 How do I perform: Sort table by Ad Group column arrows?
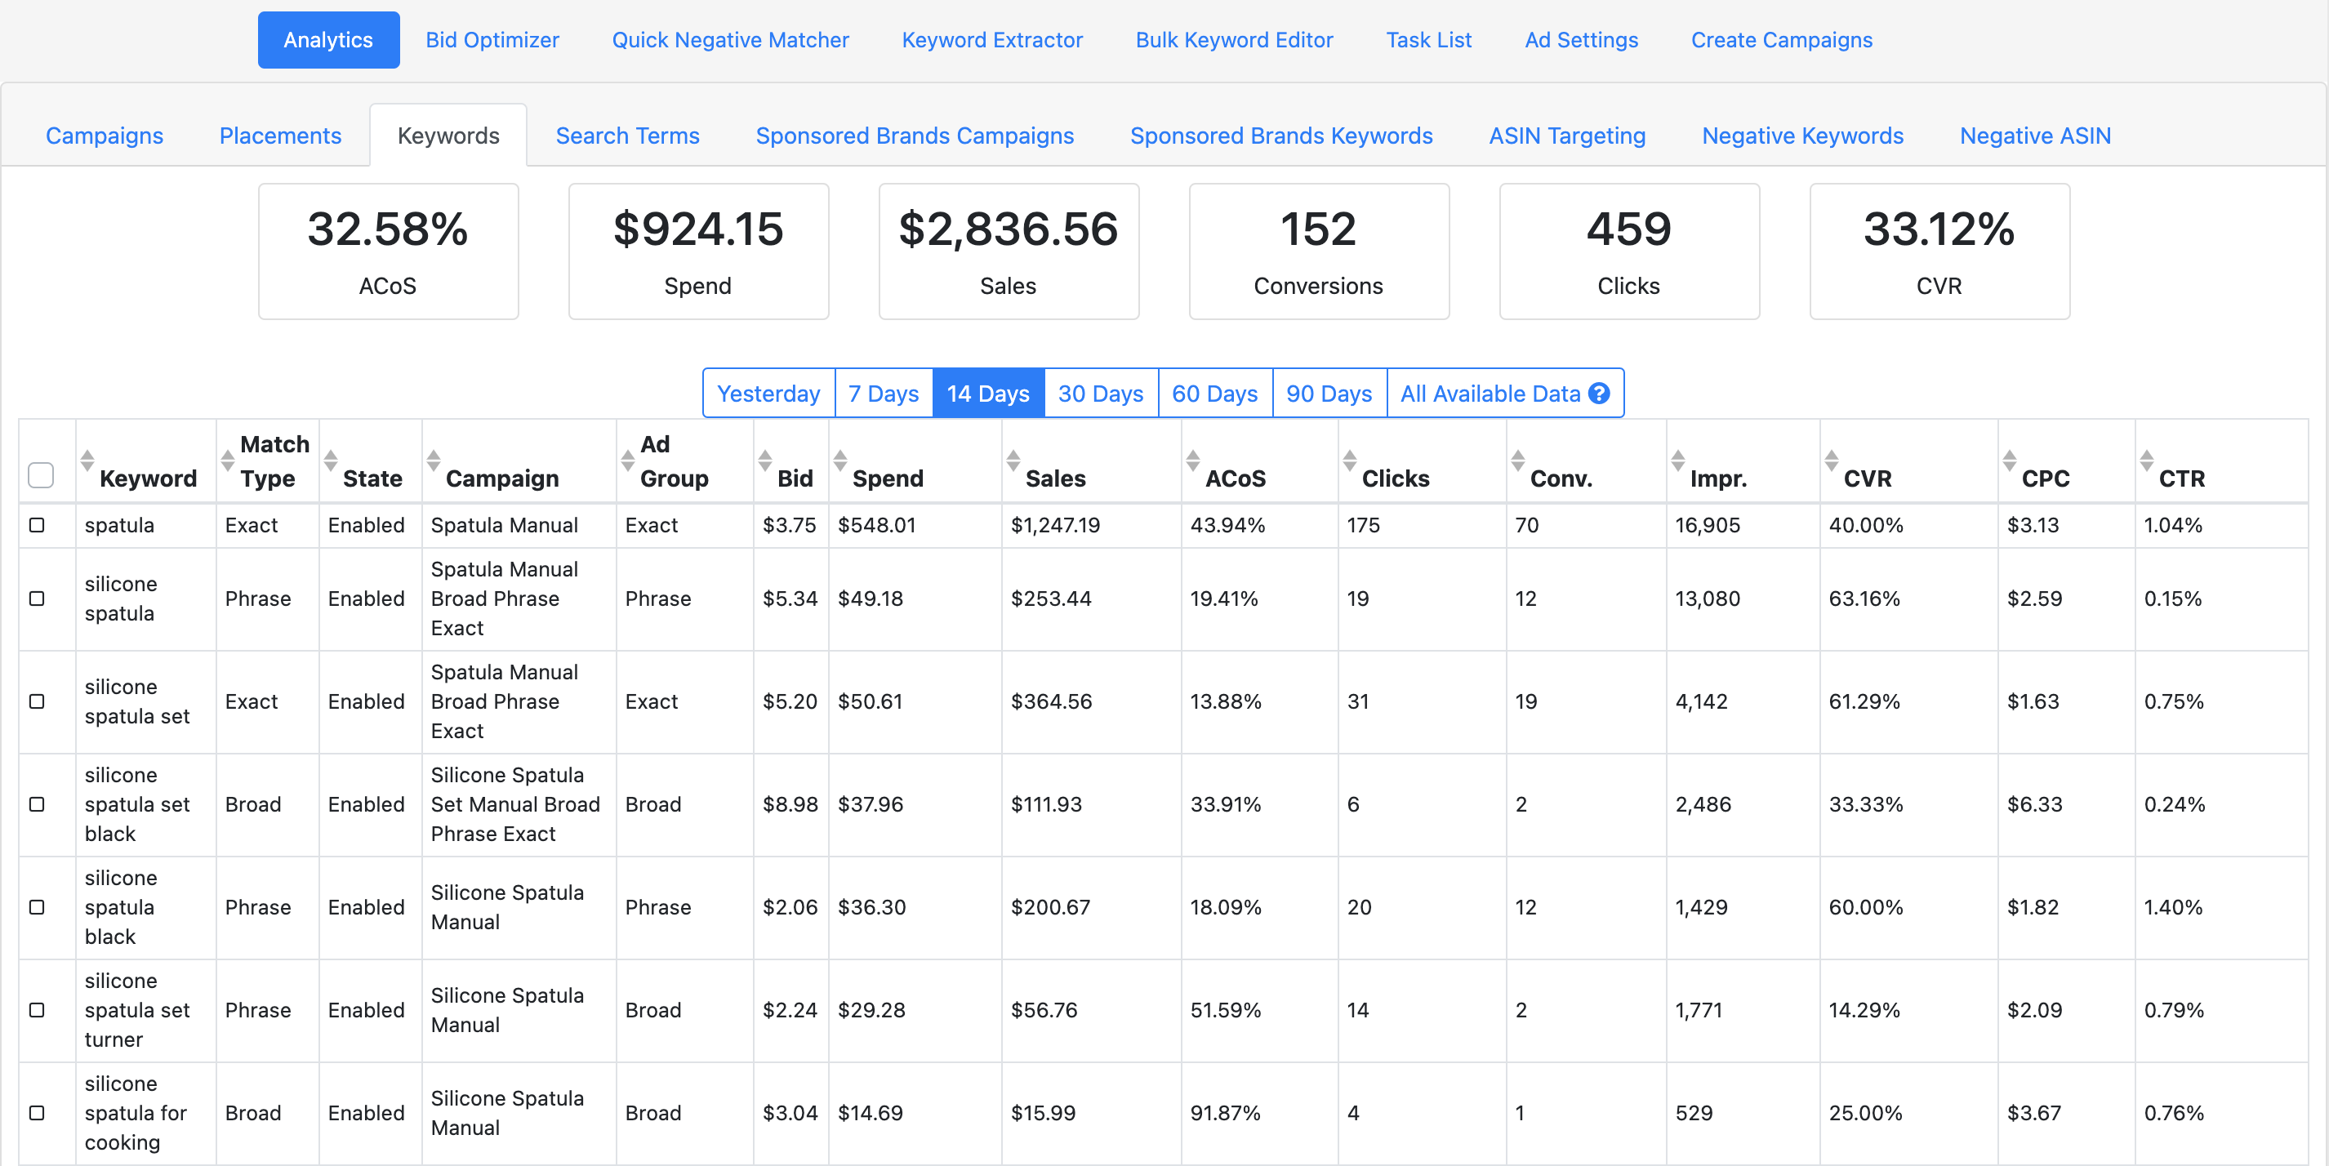(627, 461)
